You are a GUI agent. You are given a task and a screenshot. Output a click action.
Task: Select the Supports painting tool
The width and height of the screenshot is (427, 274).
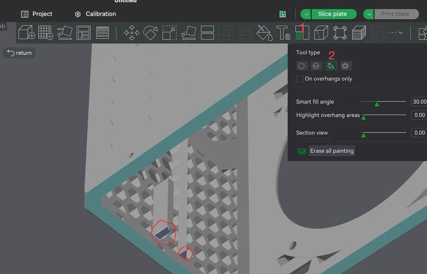tap(302, 33)
